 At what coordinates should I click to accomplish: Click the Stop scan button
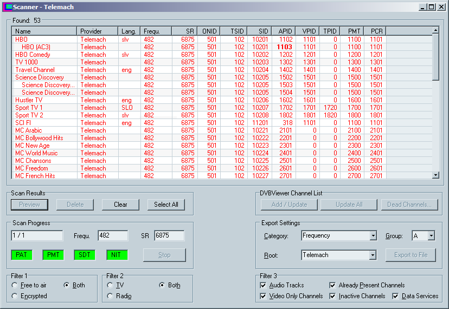164,255
